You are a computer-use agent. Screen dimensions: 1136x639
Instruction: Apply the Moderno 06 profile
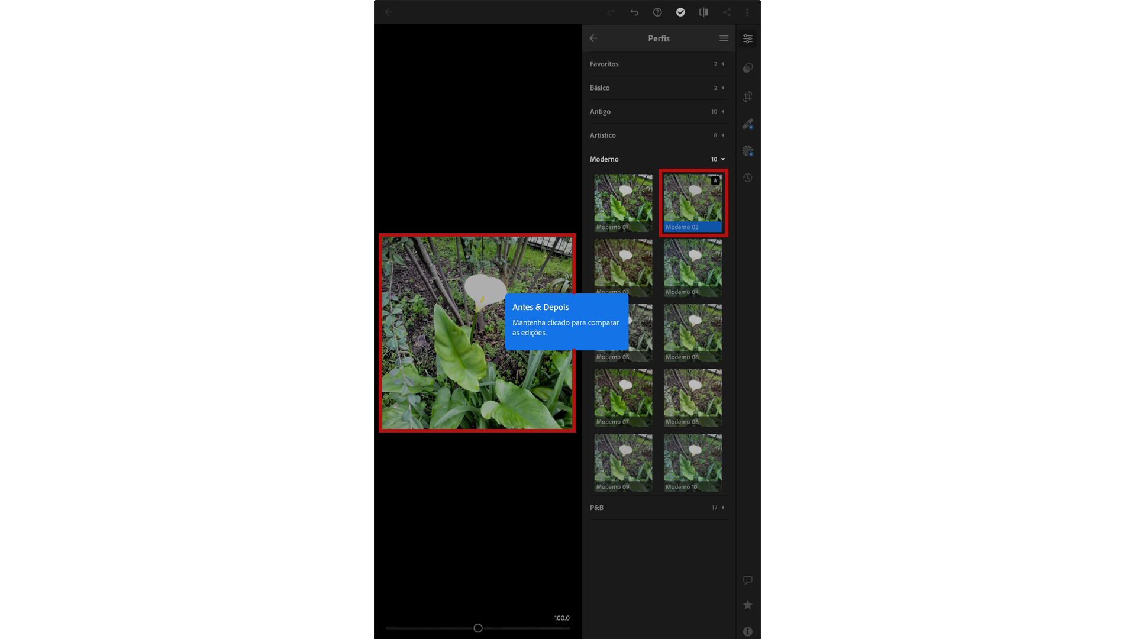pos(693,333)
